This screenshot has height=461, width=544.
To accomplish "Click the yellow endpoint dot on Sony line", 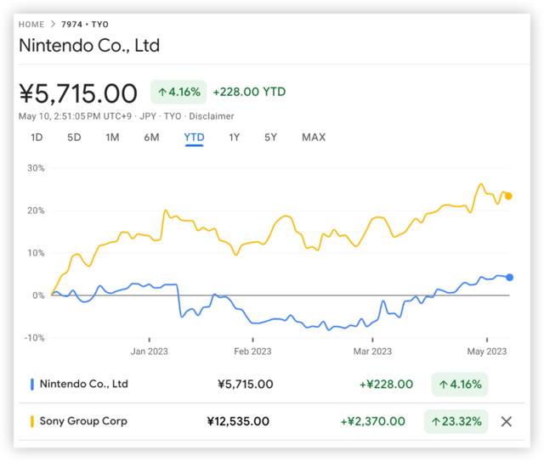I will (x=508, y=196).
